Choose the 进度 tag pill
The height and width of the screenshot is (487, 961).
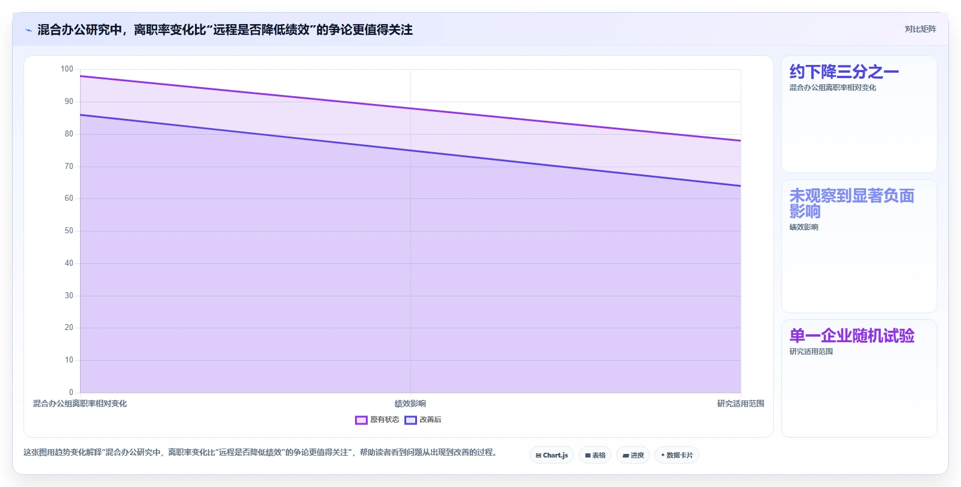(x=633, y=455)
